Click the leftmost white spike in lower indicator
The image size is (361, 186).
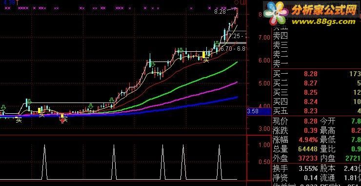click(x=44, y=162)
